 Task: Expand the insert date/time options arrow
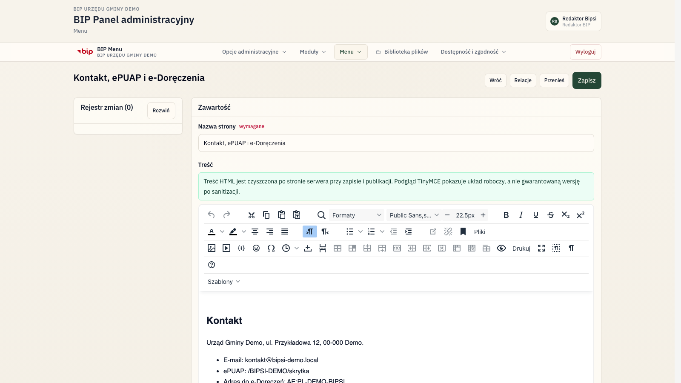click(x=297, y=248)
